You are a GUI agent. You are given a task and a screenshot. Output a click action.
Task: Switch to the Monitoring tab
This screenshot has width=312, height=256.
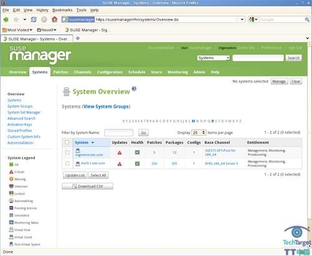pos(178,72)
